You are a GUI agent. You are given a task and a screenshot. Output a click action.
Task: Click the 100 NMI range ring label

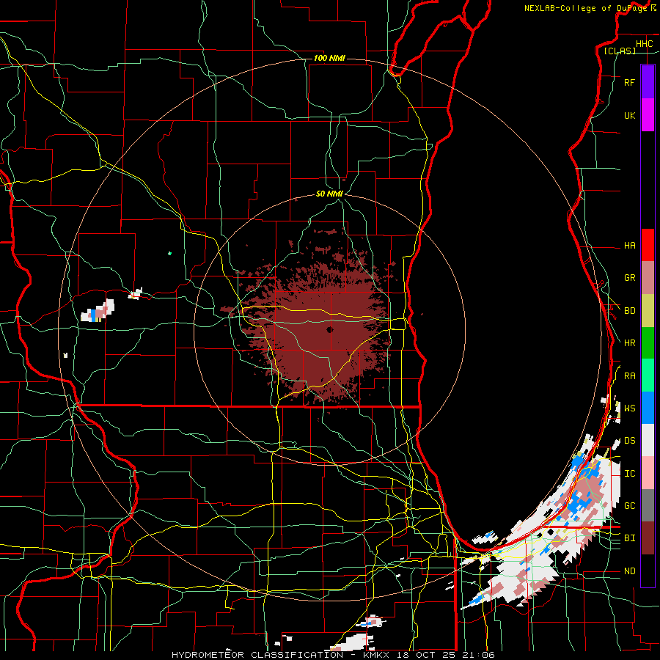(x=329, y=58)
